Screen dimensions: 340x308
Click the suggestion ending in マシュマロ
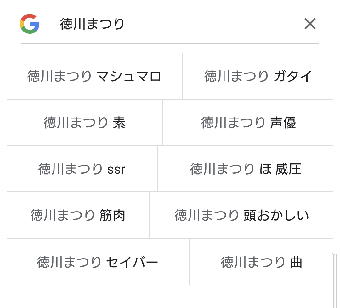point(94,76)
